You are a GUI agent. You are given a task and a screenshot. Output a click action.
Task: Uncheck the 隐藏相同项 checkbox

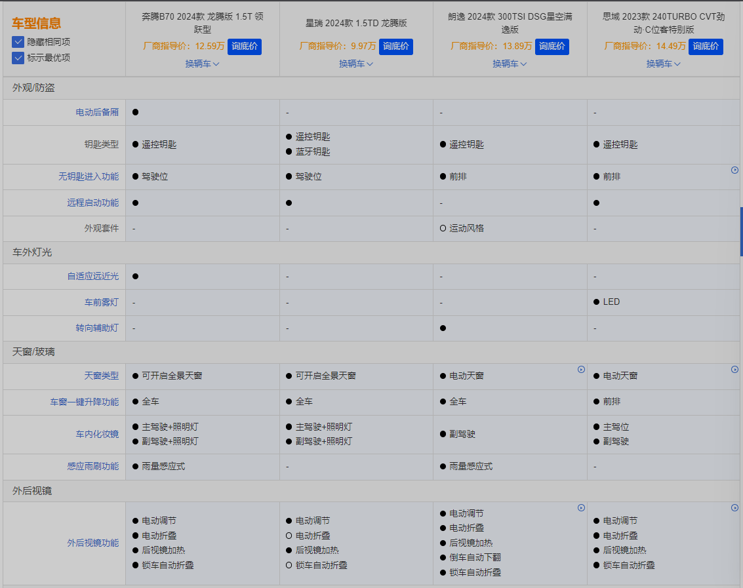18,42
